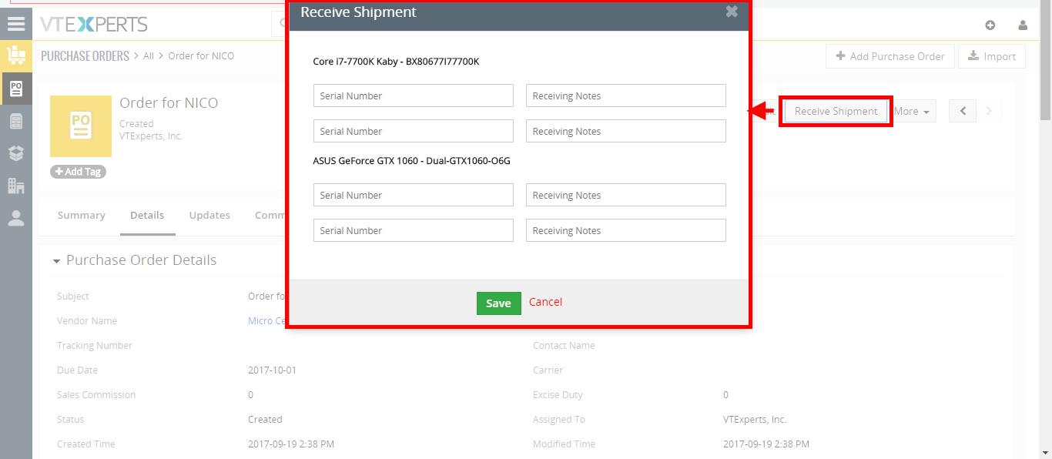Close the Receive Shipment dialog
Screen dimensions: 1052x459
(x=732, y=12)
